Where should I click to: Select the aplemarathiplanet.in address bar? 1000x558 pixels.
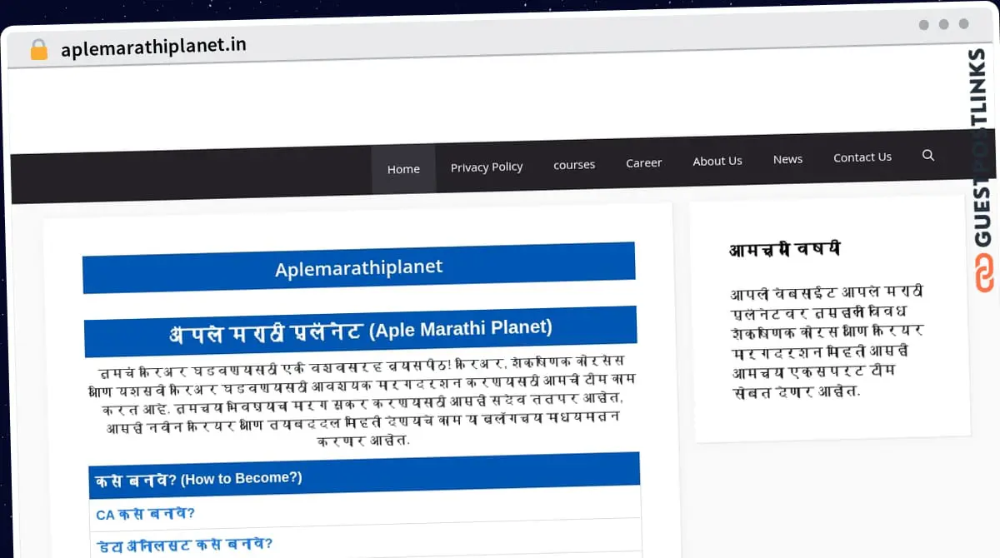coord(152,47)
